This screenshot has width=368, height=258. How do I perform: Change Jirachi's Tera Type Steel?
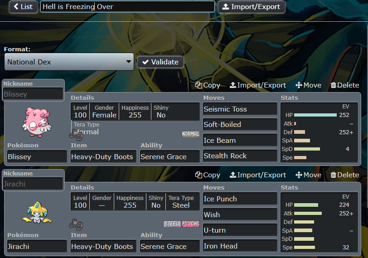(181, 202)
